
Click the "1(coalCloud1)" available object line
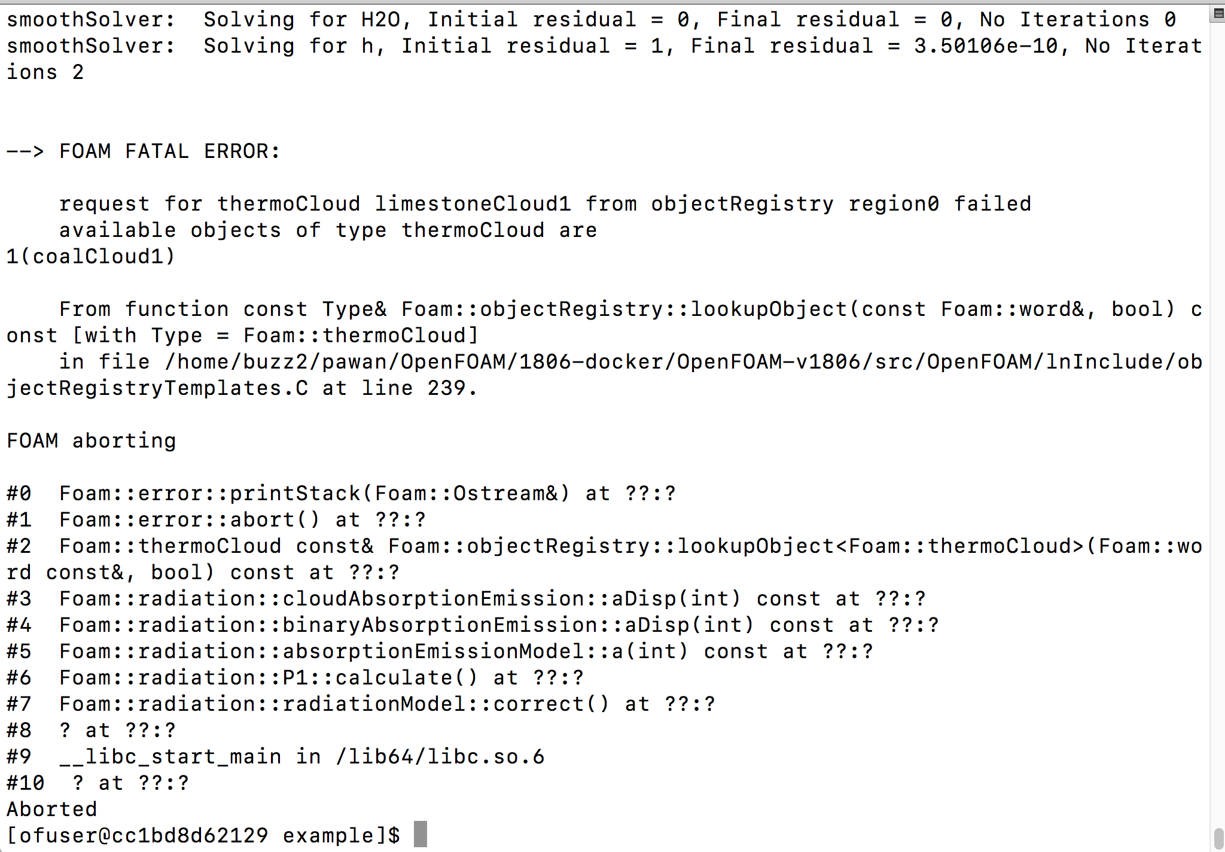(x=91, y=257)
